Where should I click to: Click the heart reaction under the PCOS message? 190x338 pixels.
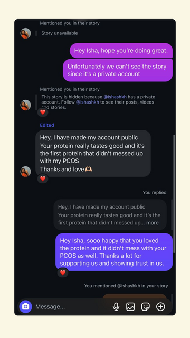click(x=43, y=179)
